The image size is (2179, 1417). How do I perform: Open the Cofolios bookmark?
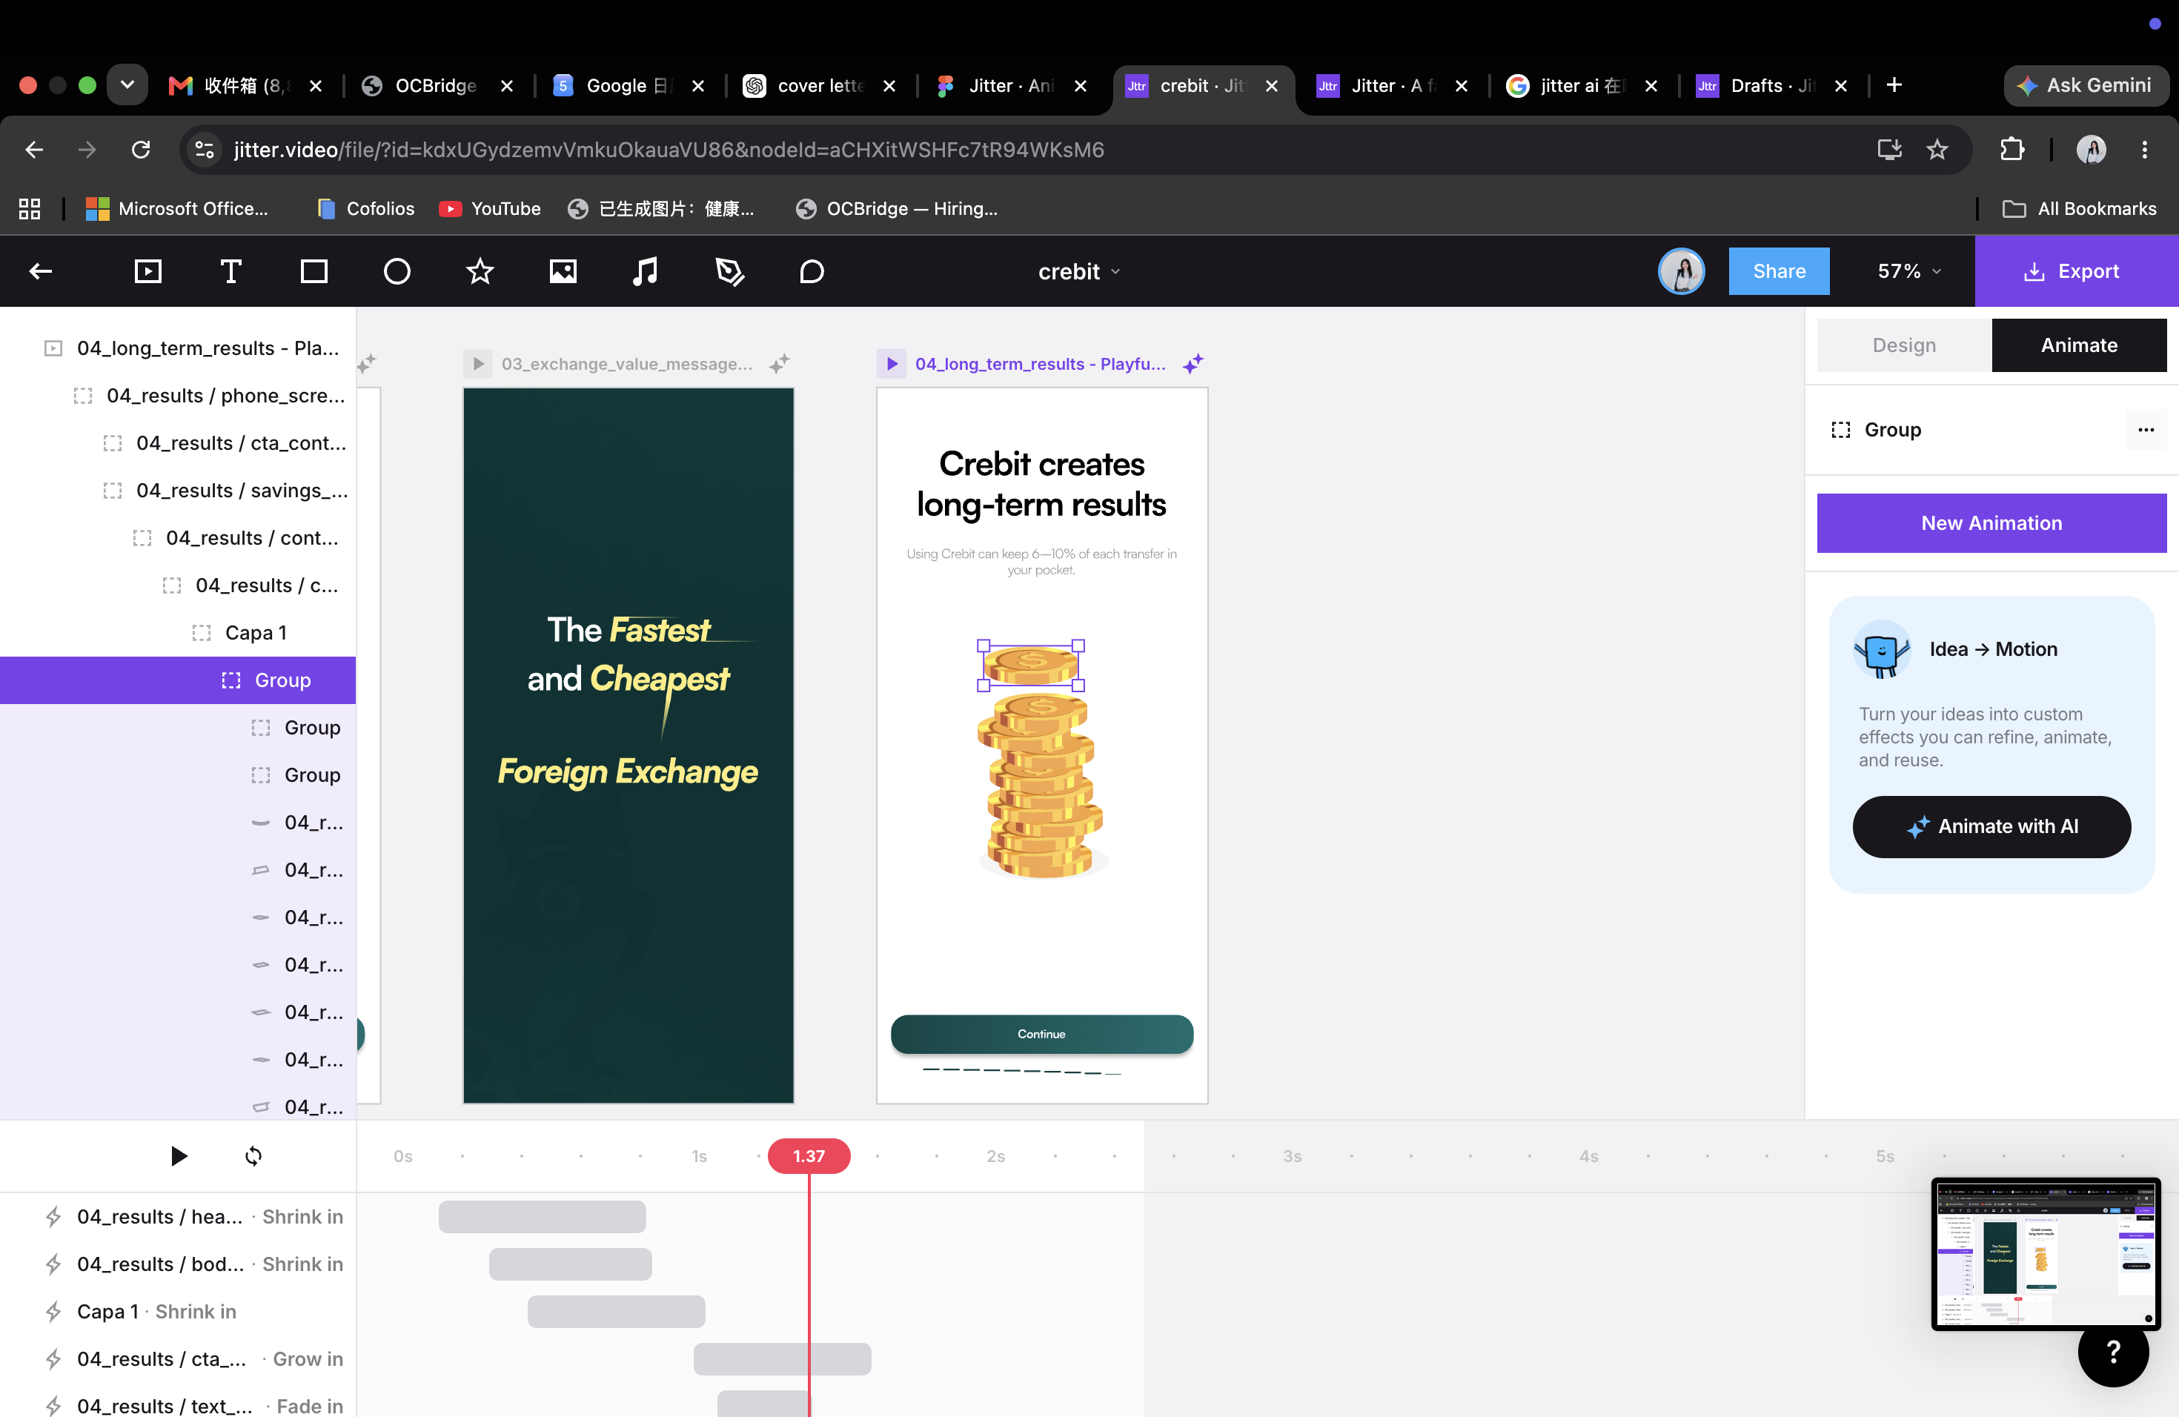pos(365,209)
